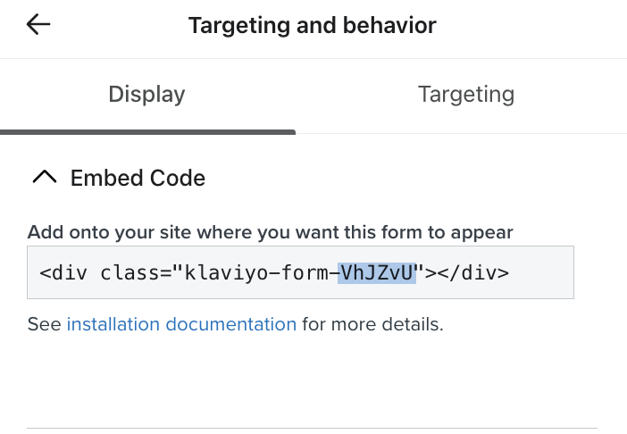Click the closing "</div>" tag in the code
The height and width of the screenshot is (434, 627).
pos(471,272)
